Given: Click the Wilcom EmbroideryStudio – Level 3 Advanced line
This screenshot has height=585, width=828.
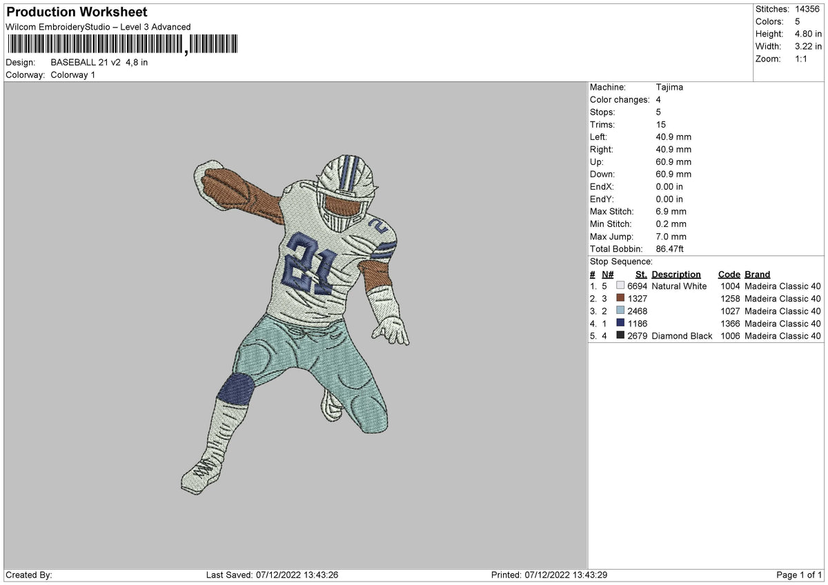Looking at the screenshot, I should click(98, 27).
